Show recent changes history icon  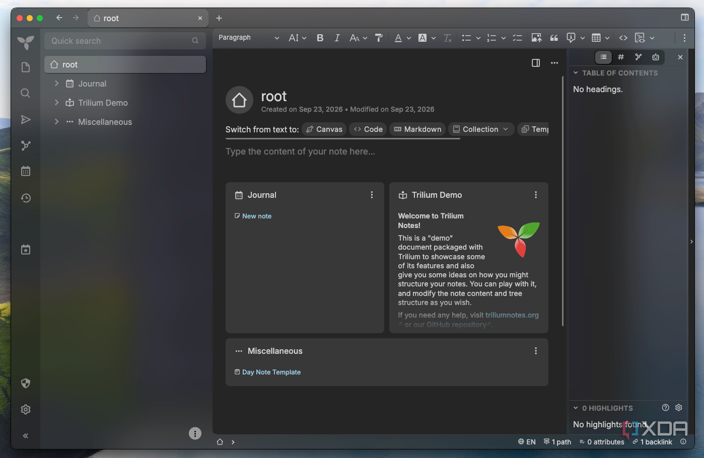click(x=26, y=198)
